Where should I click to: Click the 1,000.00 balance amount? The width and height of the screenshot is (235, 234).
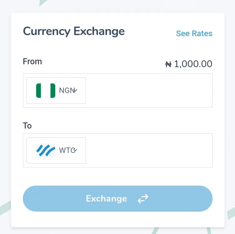coord(193,64)
